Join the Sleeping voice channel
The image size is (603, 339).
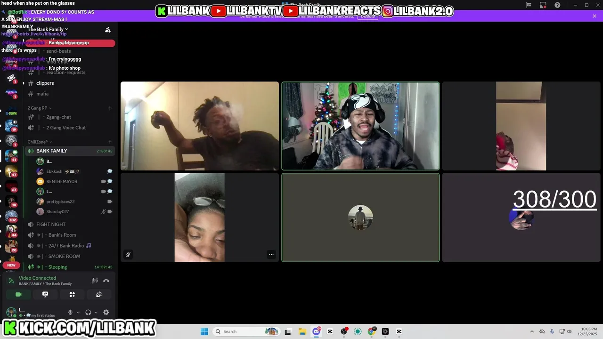[x=69, y=267]
